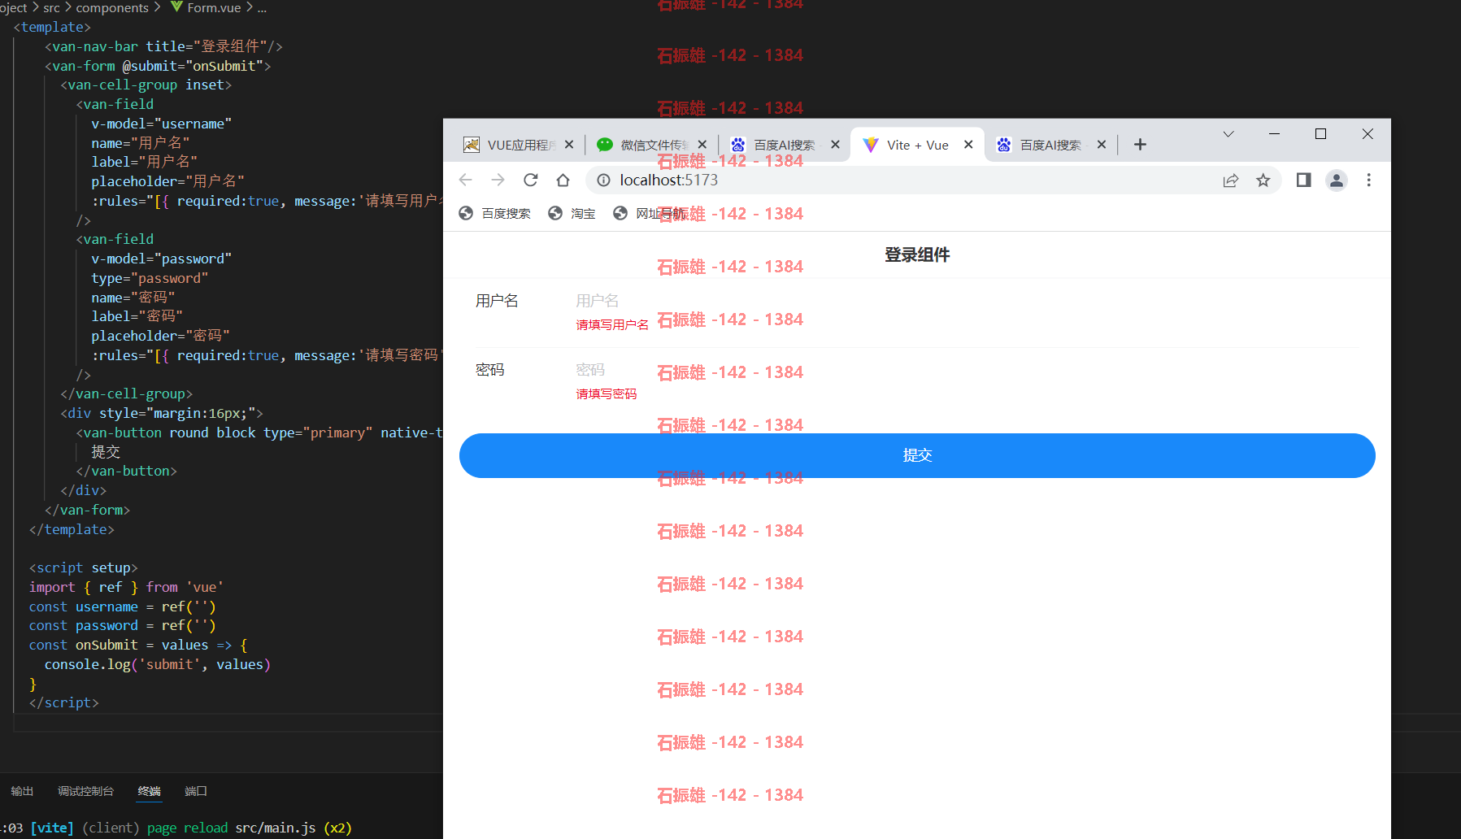Toggle Chrome side panel icon

click(x=1303, y=180)
